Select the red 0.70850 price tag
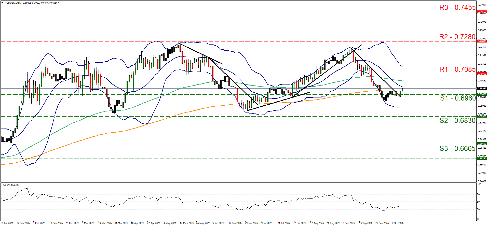488x226 pixels. [482, 74]
